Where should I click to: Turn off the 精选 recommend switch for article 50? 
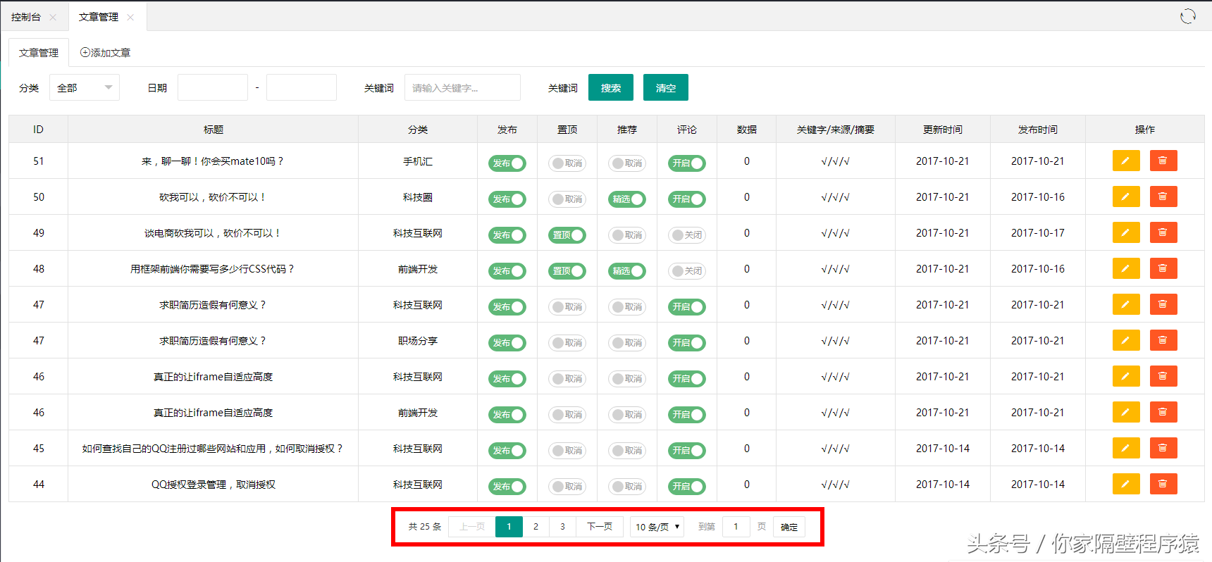(x=627, y=199)
